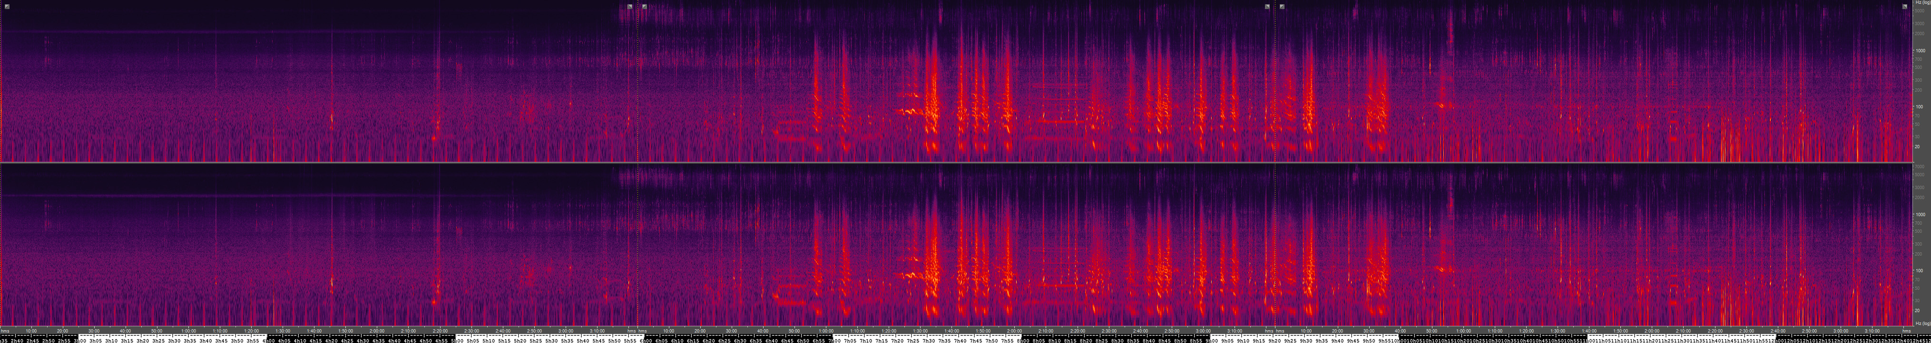Click the top-right corner handle of the middle spectrogram panel
Screen dimensions: 1931x343
click(1268, 7)
